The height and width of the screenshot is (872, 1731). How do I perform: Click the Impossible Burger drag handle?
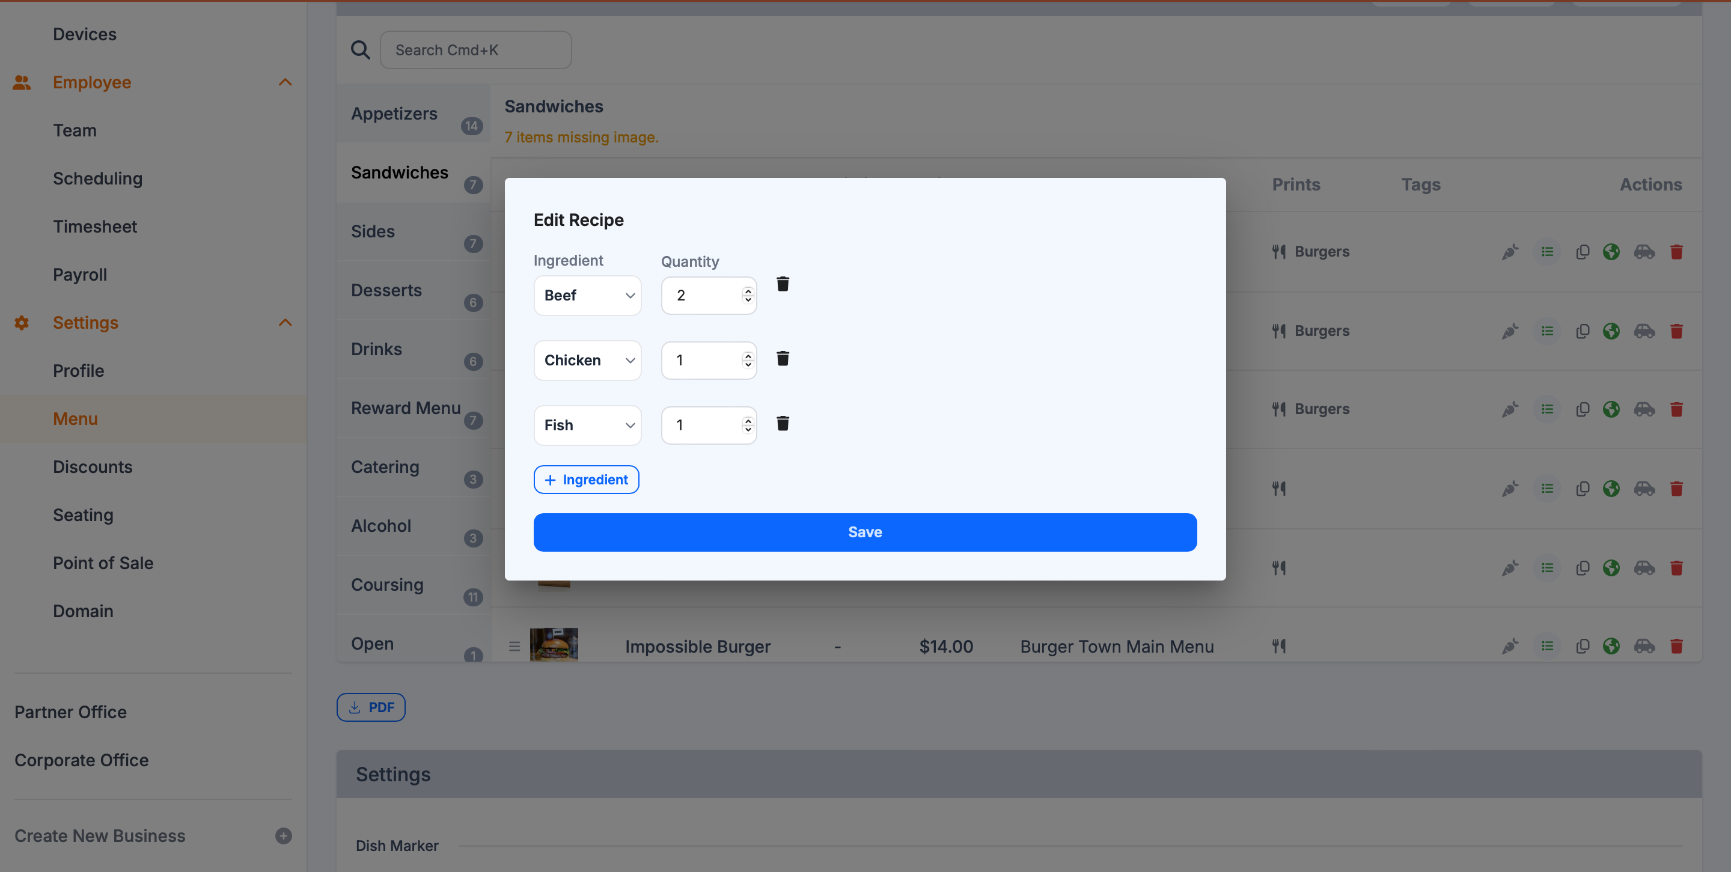coord(514,646)
